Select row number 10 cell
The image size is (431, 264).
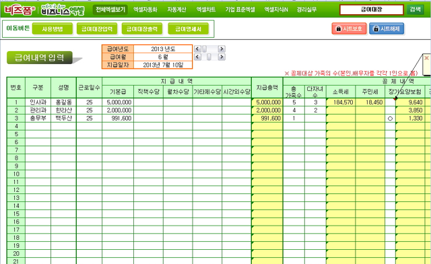(x=16, y=174)
